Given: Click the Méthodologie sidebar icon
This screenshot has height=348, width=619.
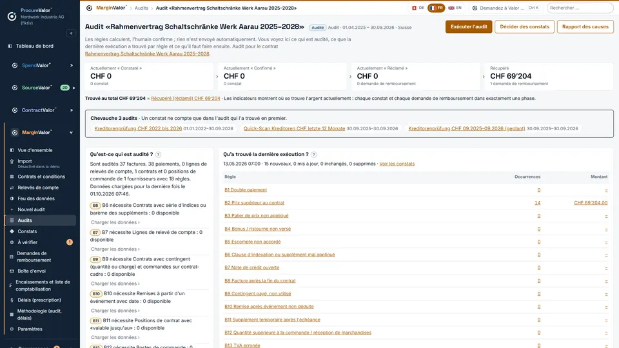Looking at the screenshot, I should (x=12, y=314).
